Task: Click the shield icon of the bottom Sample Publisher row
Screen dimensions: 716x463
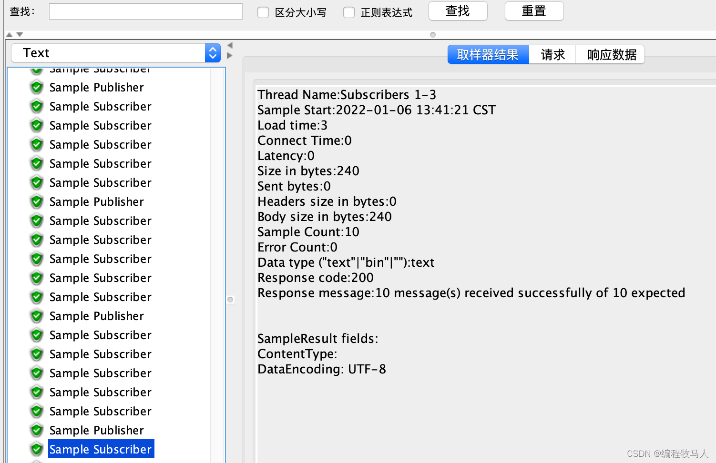Action: coord(37,430)
